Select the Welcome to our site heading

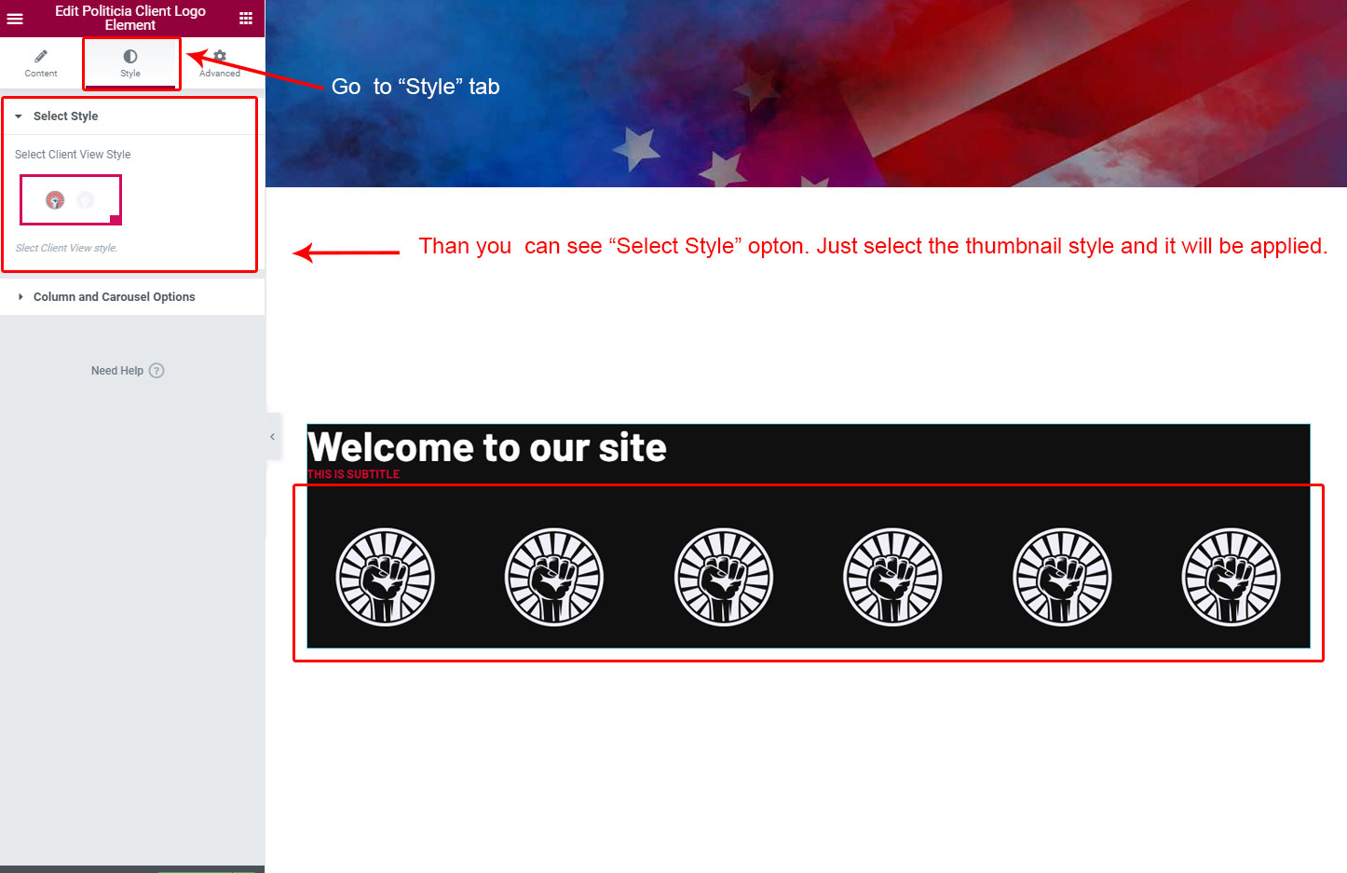click(x=487, y=447)
